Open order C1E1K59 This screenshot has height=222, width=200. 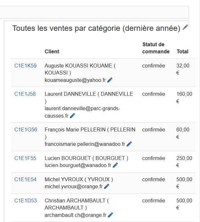pos(26,66)
